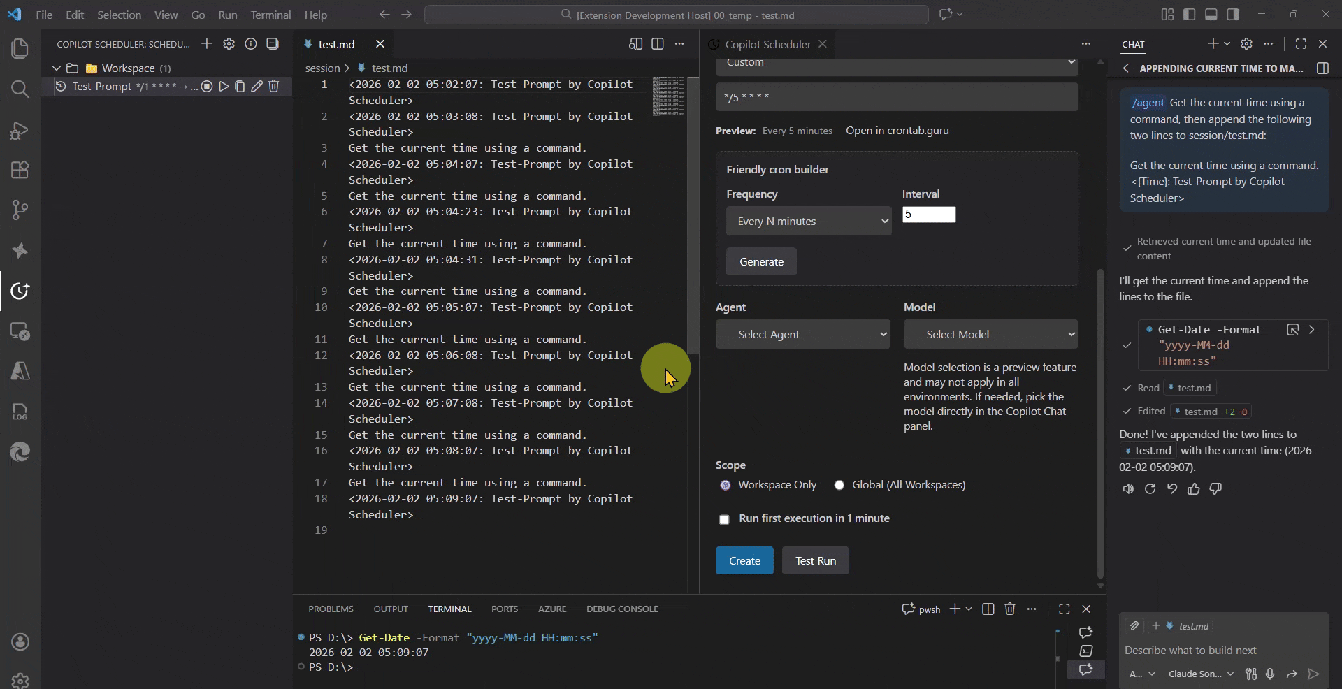The height and width of the screenshot is (689, 1342).
Task: Edit the Test-Prompt cron entry
Action: pyautogui.click(x=257, y=86)
